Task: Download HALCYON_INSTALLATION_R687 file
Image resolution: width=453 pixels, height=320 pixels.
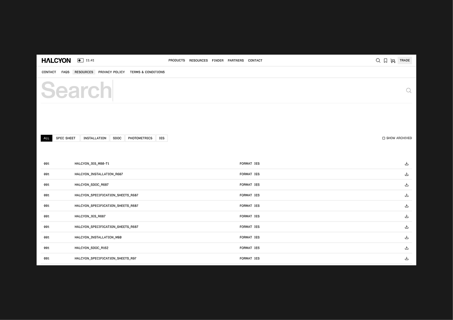Action: point(406,174)
